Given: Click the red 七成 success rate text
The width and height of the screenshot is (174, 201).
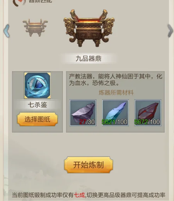Looking at the screenshot, I should [79, 195].
